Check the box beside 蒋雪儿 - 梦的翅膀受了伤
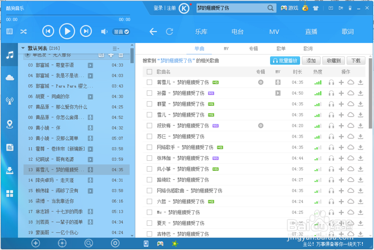 click(150, 82)
